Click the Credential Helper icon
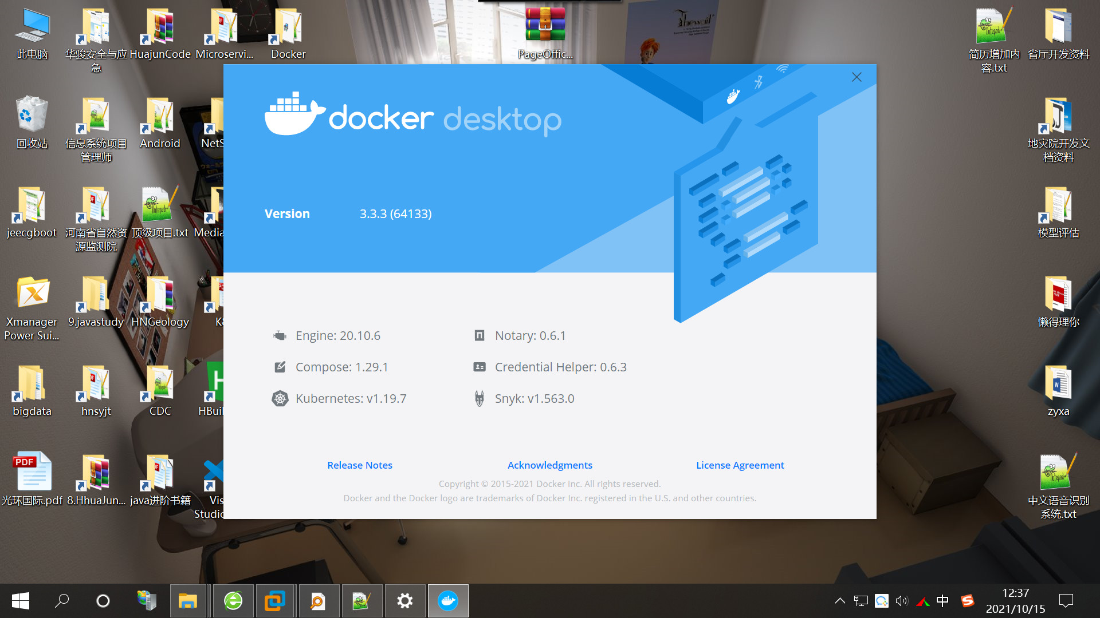The width and height of the screenshot is (1100, 618). [480, 367]
